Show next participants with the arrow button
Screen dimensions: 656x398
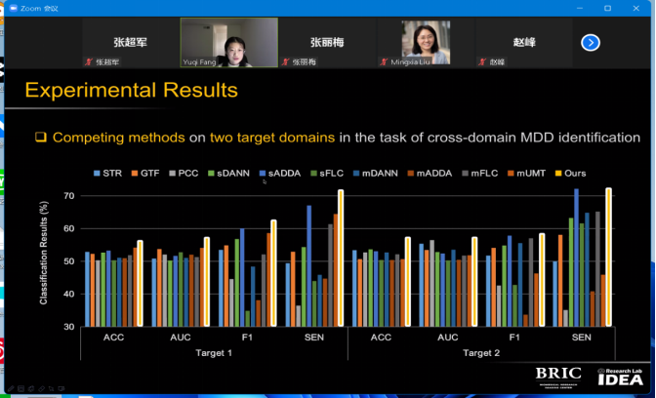[x=591, y=43]
